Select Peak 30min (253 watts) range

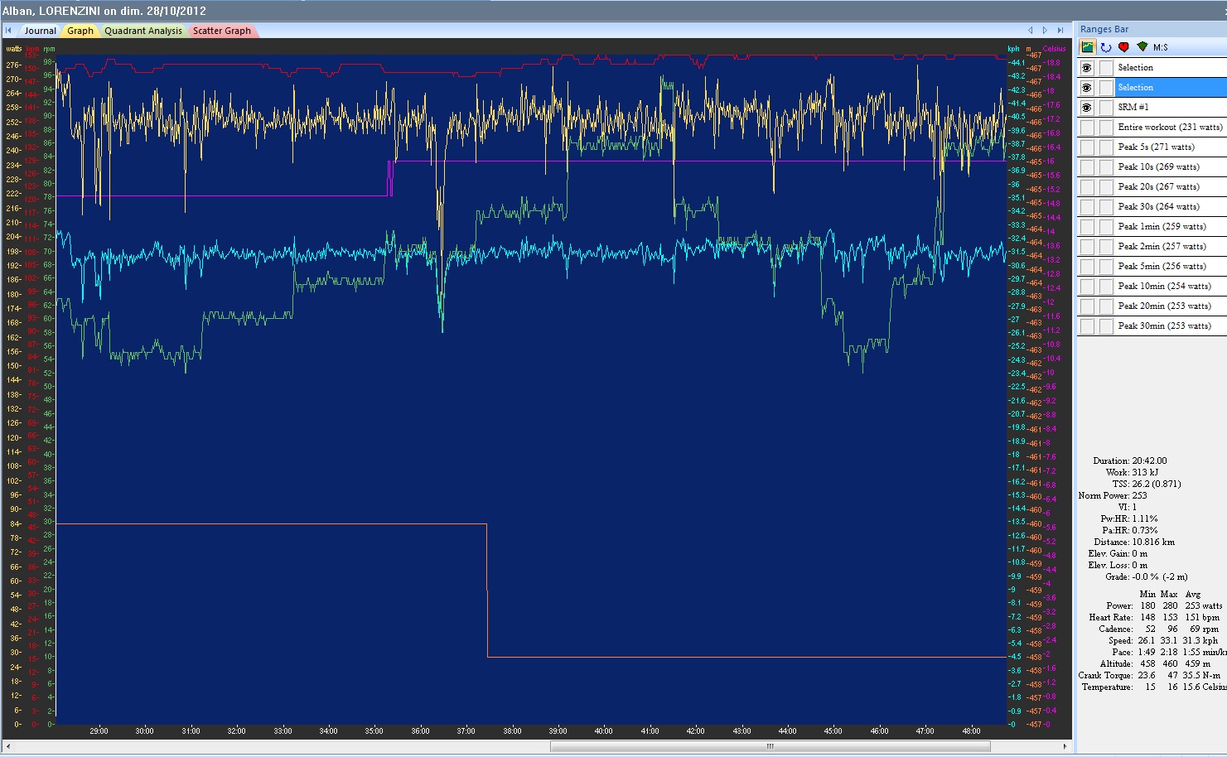(1164, 326)
